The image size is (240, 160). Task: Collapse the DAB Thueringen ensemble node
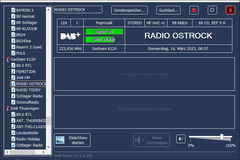point(25,108)
